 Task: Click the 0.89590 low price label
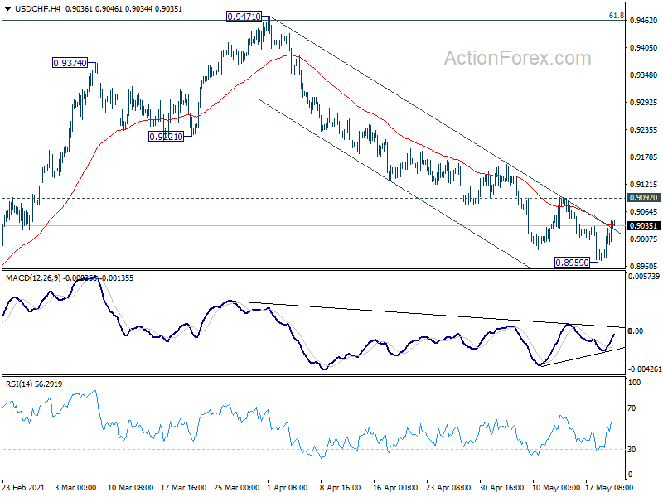coord(572,263)
